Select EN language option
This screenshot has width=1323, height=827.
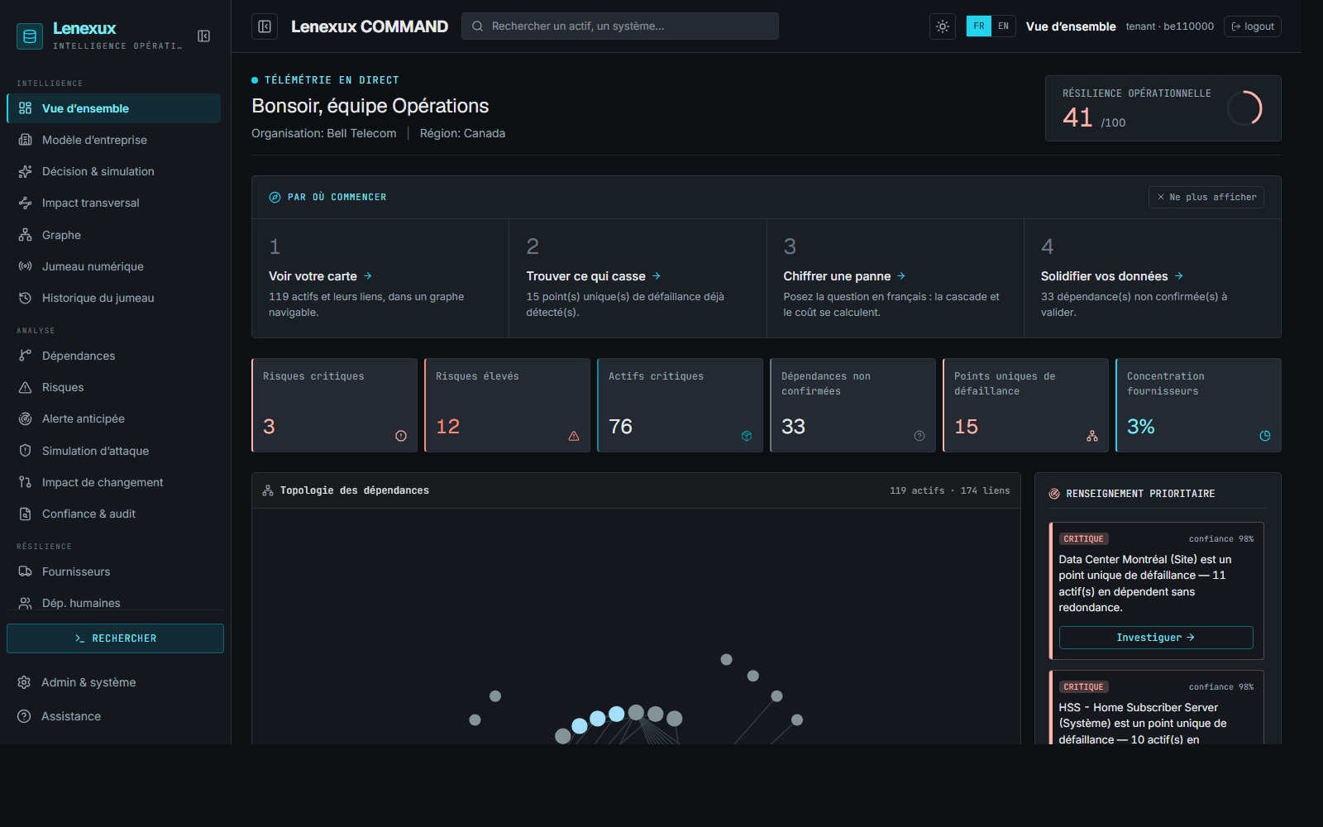(x=1003, y=26)
